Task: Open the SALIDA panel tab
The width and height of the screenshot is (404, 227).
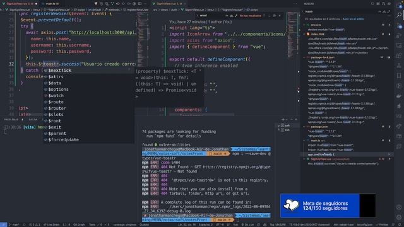Action: pos(33,120)
